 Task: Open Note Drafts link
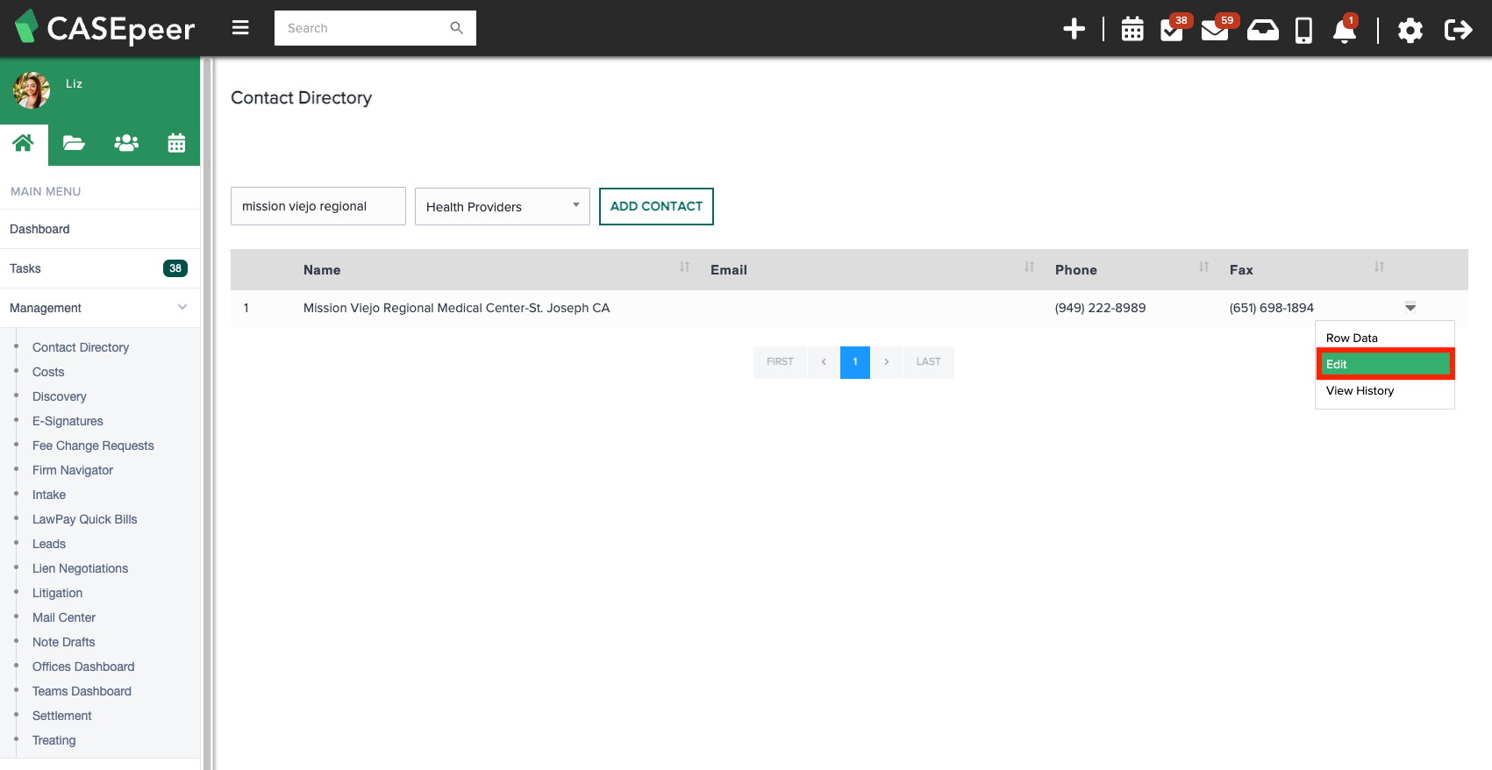click(x=63, y=642)
